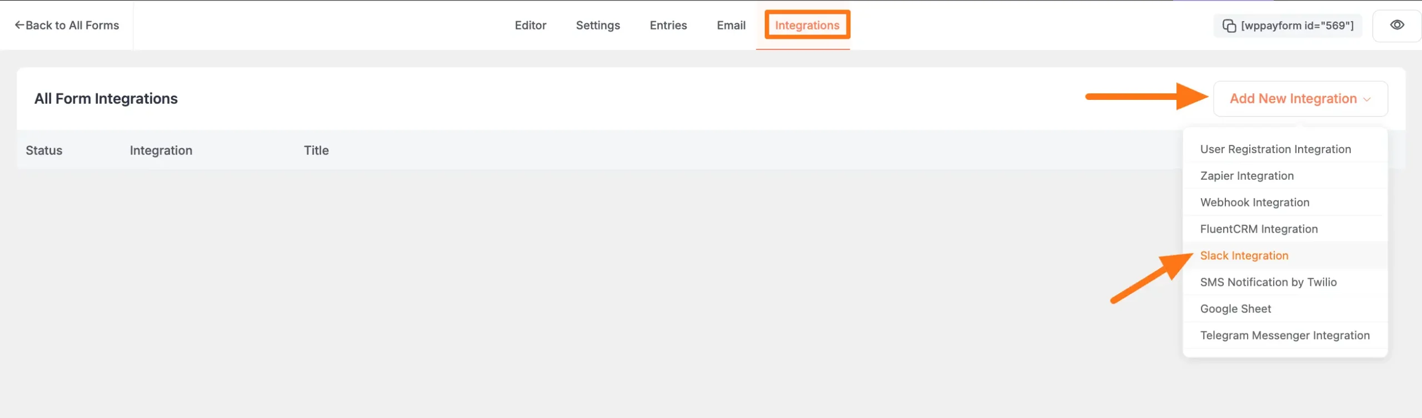This screenshot has width=1422, height=418.
Task: Open the Email tab
Action: pos(730,26)
